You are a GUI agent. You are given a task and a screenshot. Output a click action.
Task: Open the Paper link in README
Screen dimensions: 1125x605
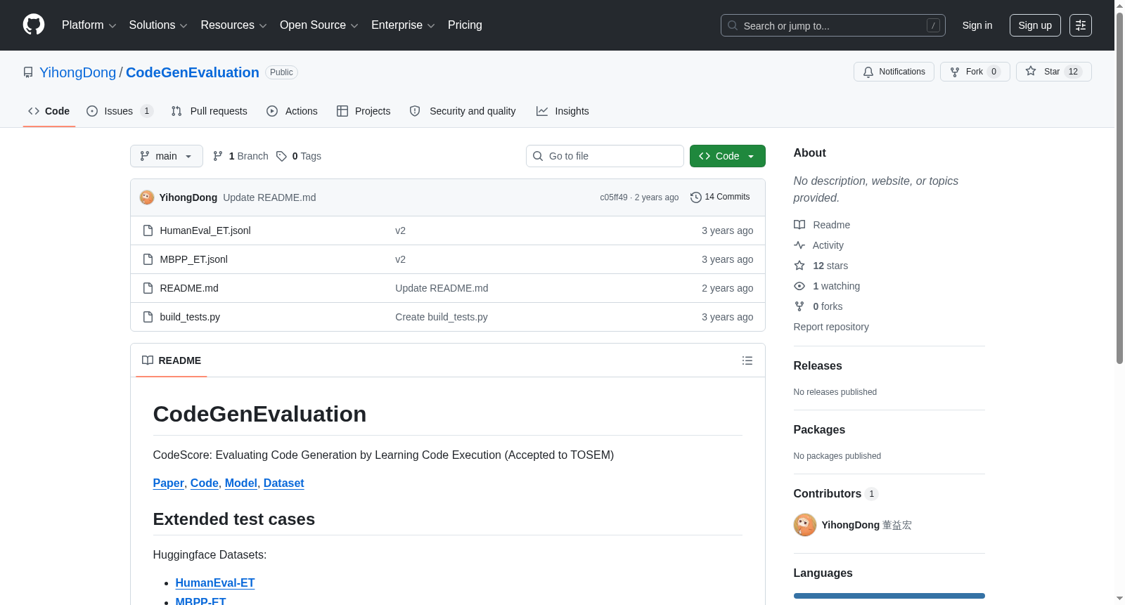pos(169,483)
